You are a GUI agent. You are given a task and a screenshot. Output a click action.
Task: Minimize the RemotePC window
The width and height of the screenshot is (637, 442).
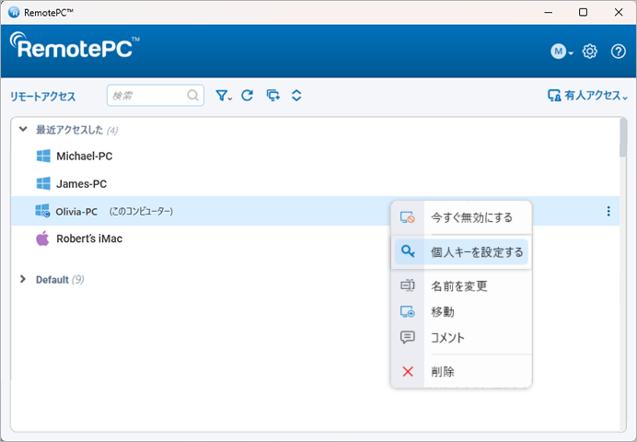[549, 12]
